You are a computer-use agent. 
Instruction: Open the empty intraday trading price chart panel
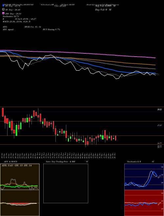click(66, 183)
